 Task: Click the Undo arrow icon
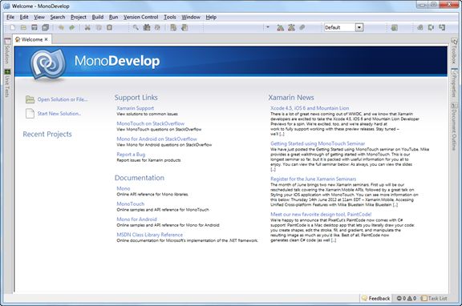pos(61,28)
